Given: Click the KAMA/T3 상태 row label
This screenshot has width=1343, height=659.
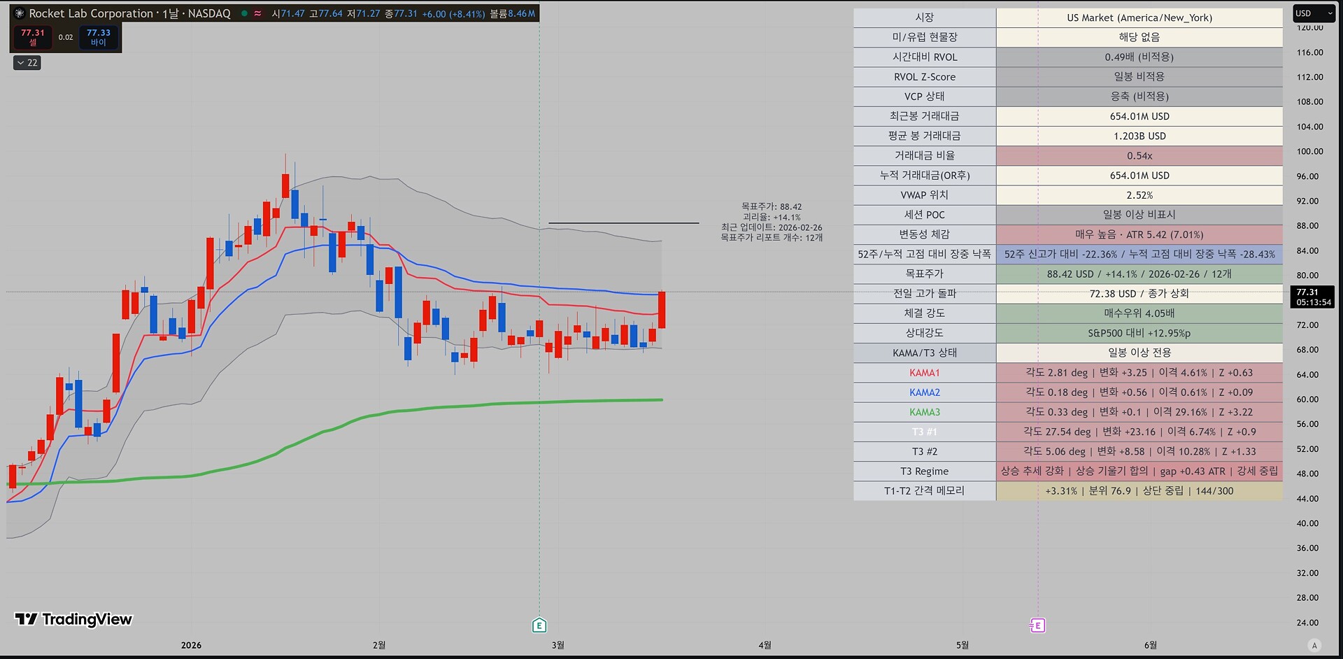Looking at the screenshot, I should click(x=925, y=353).
